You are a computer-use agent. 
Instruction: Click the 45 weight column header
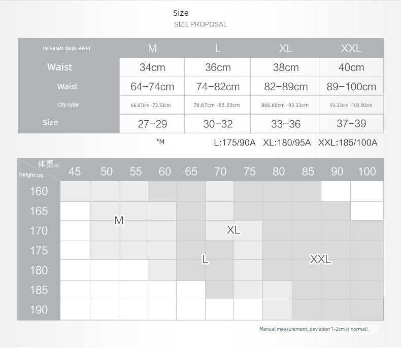pos(75,171)
